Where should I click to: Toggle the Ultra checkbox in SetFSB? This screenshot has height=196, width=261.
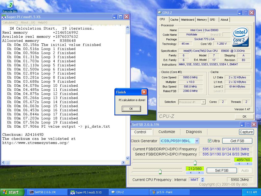coord(210,141)
